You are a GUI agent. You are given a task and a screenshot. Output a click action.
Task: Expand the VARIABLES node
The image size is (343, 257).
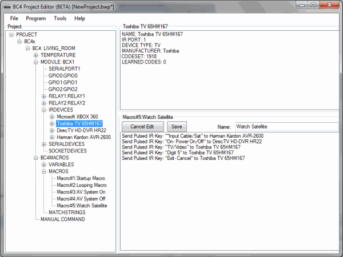click(44, 164)
